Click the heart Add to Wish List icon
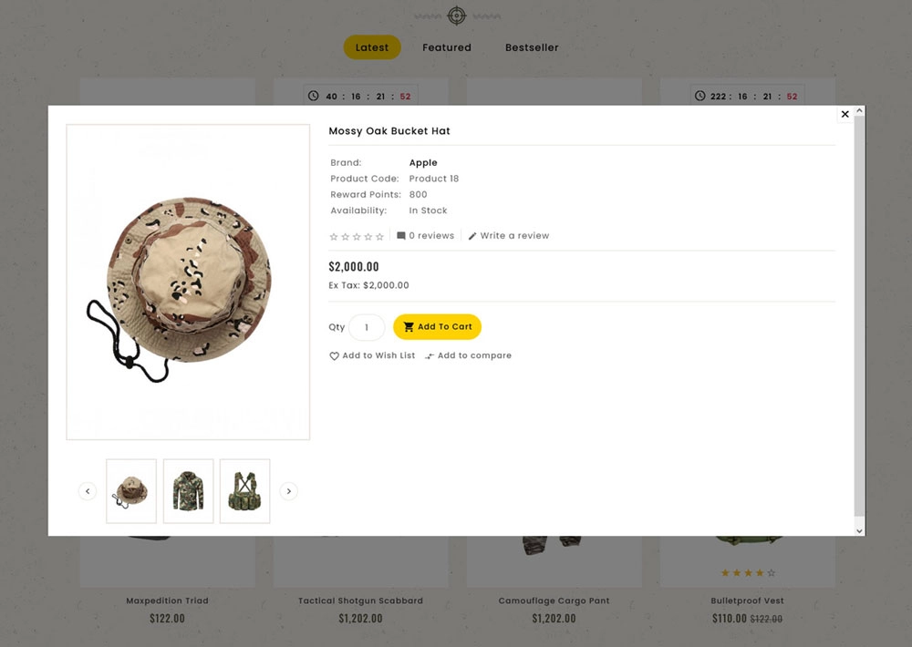Screen dimensions: 912x647 (x=334, y=355)
